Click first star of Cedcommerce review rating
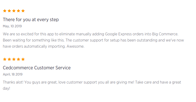 click(x=5, y=59)
